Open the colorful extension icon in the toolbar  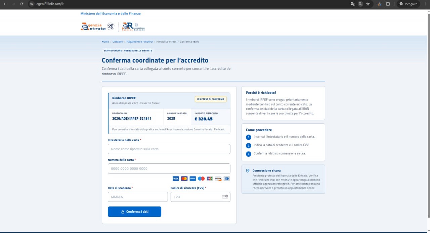click(x=379, y=4)
